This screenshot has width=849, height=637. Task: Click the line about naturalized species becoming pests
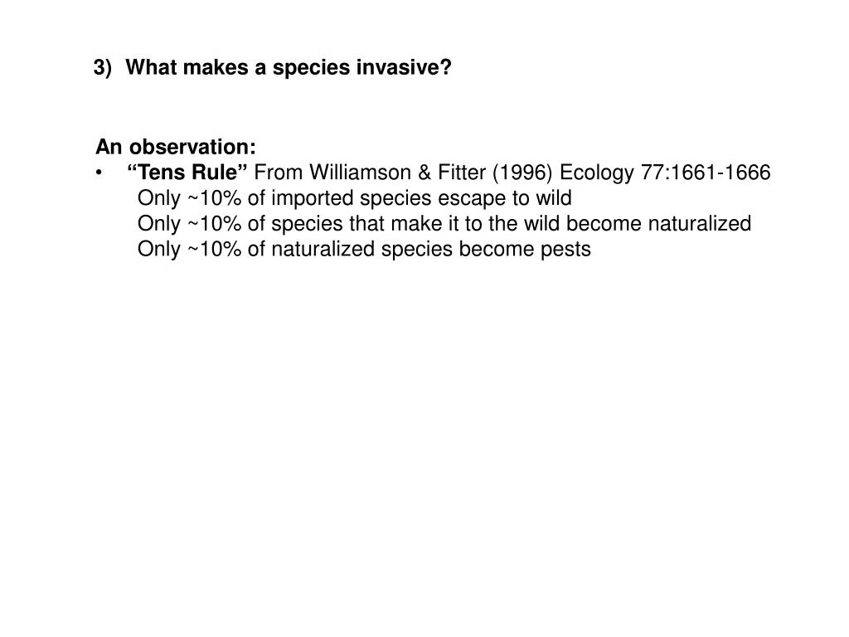coord(365,249)
